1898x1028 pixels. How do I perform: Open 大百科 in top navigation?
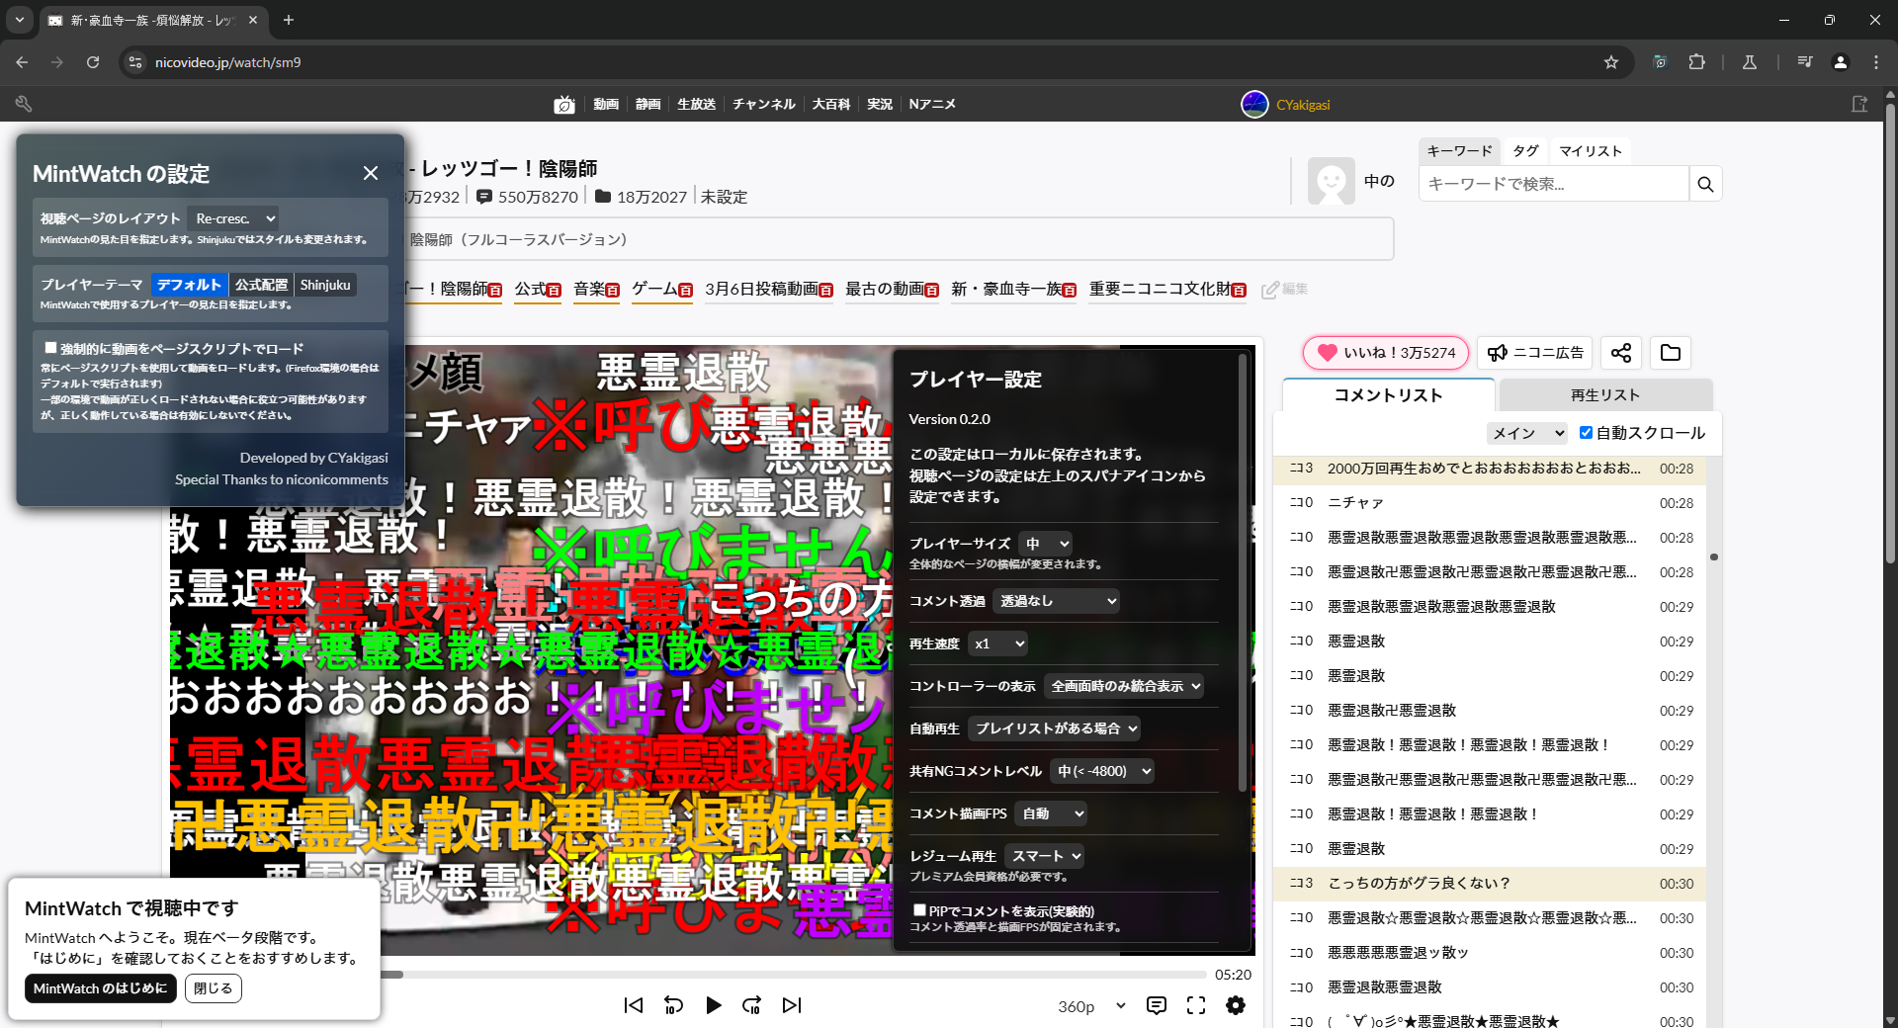[830, 105]
